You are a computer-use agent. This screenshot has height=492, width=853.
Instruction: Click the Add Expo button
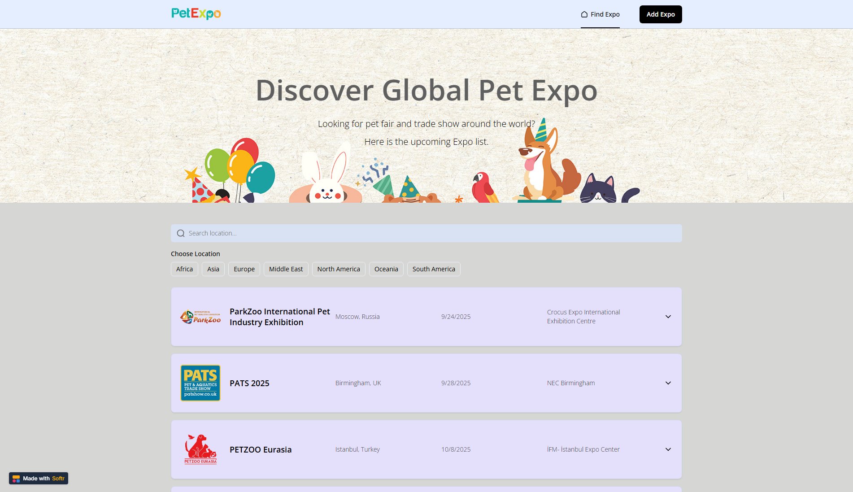tap(661, 14)
